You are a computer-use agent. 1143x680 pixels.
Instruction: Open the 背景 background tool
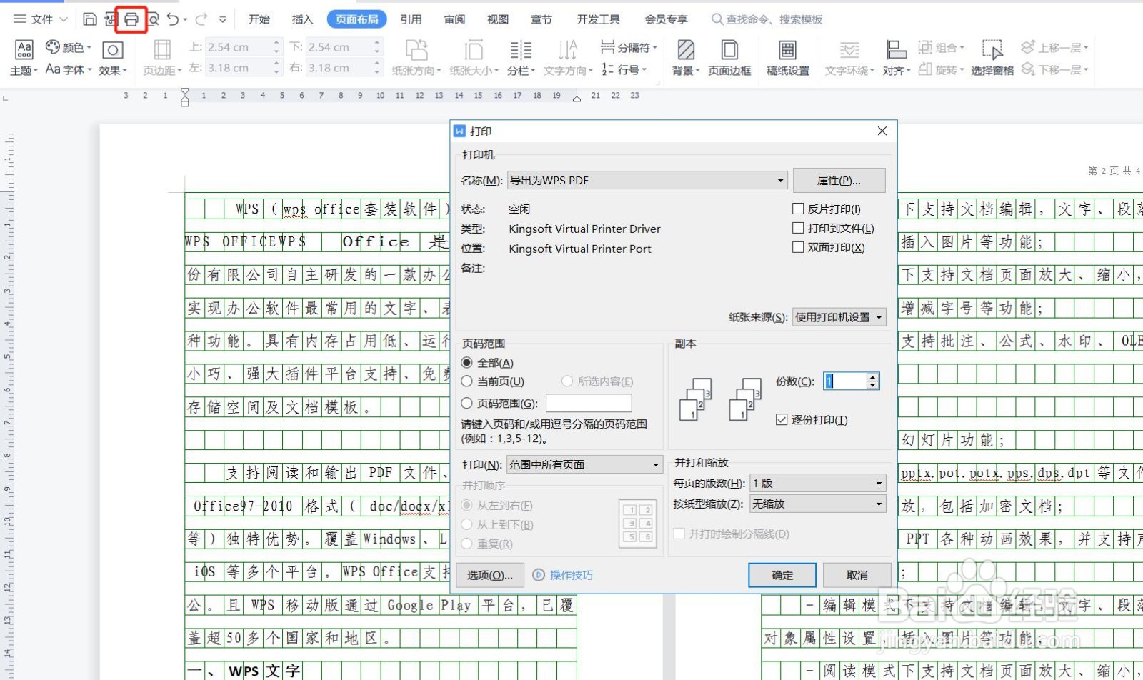[x=684, y=57]
